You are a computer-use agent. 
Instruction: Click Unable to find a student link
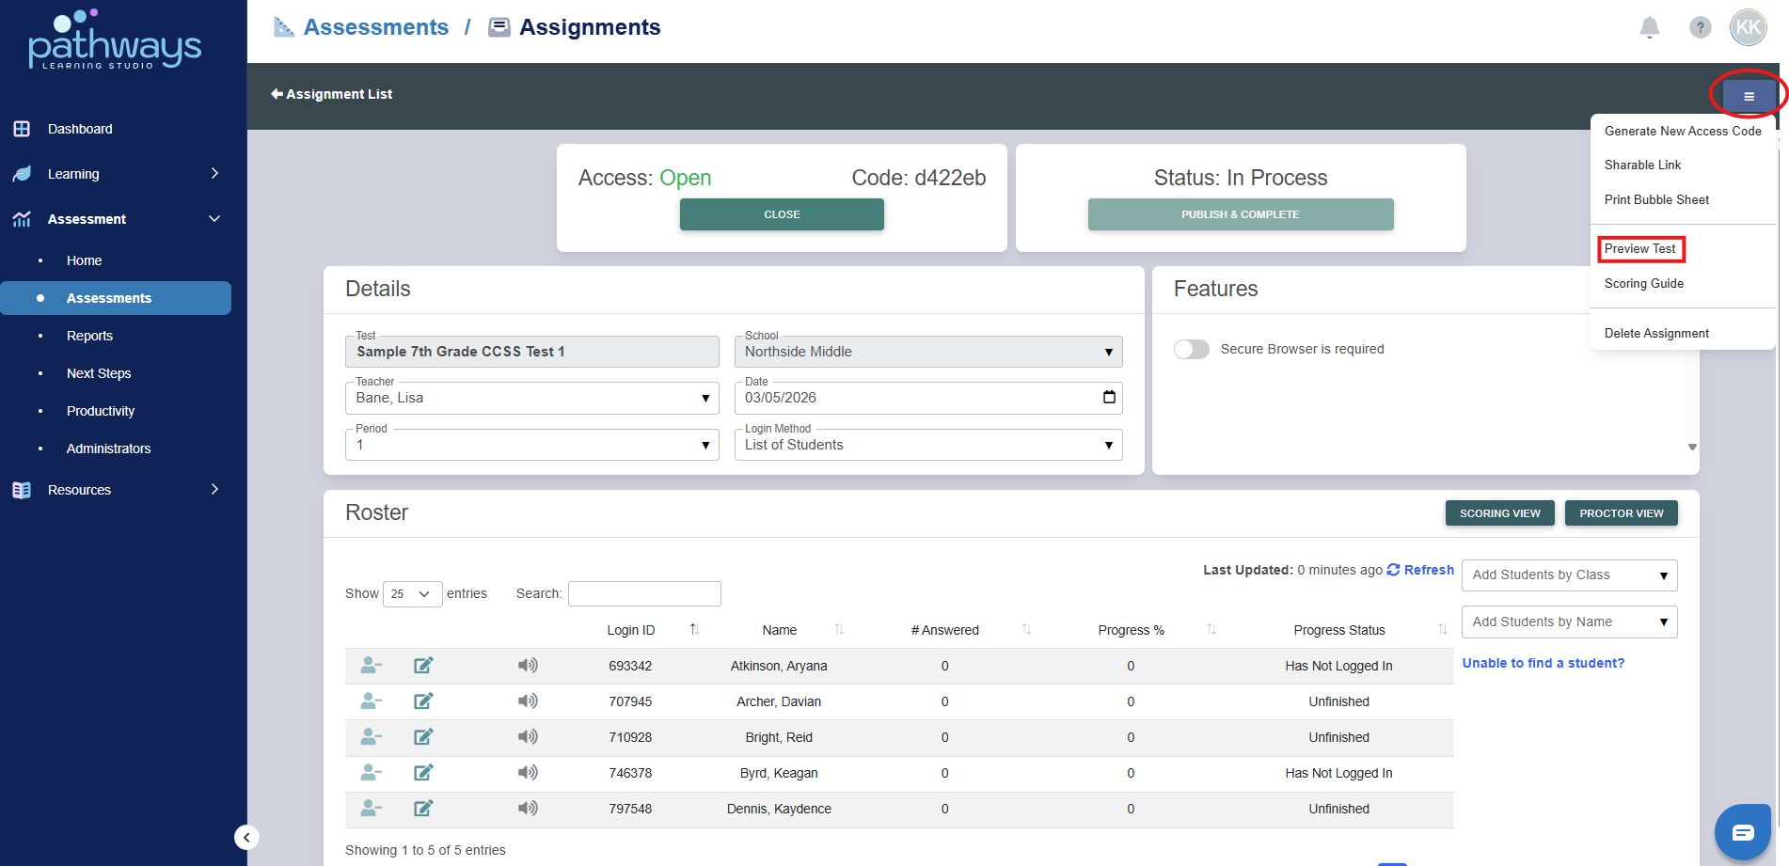[x=1544, y=663]
